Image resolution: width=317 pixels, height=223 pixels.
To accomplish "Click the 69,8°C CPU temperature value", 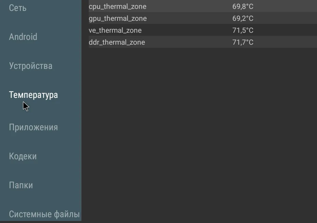I will (243, 6).
